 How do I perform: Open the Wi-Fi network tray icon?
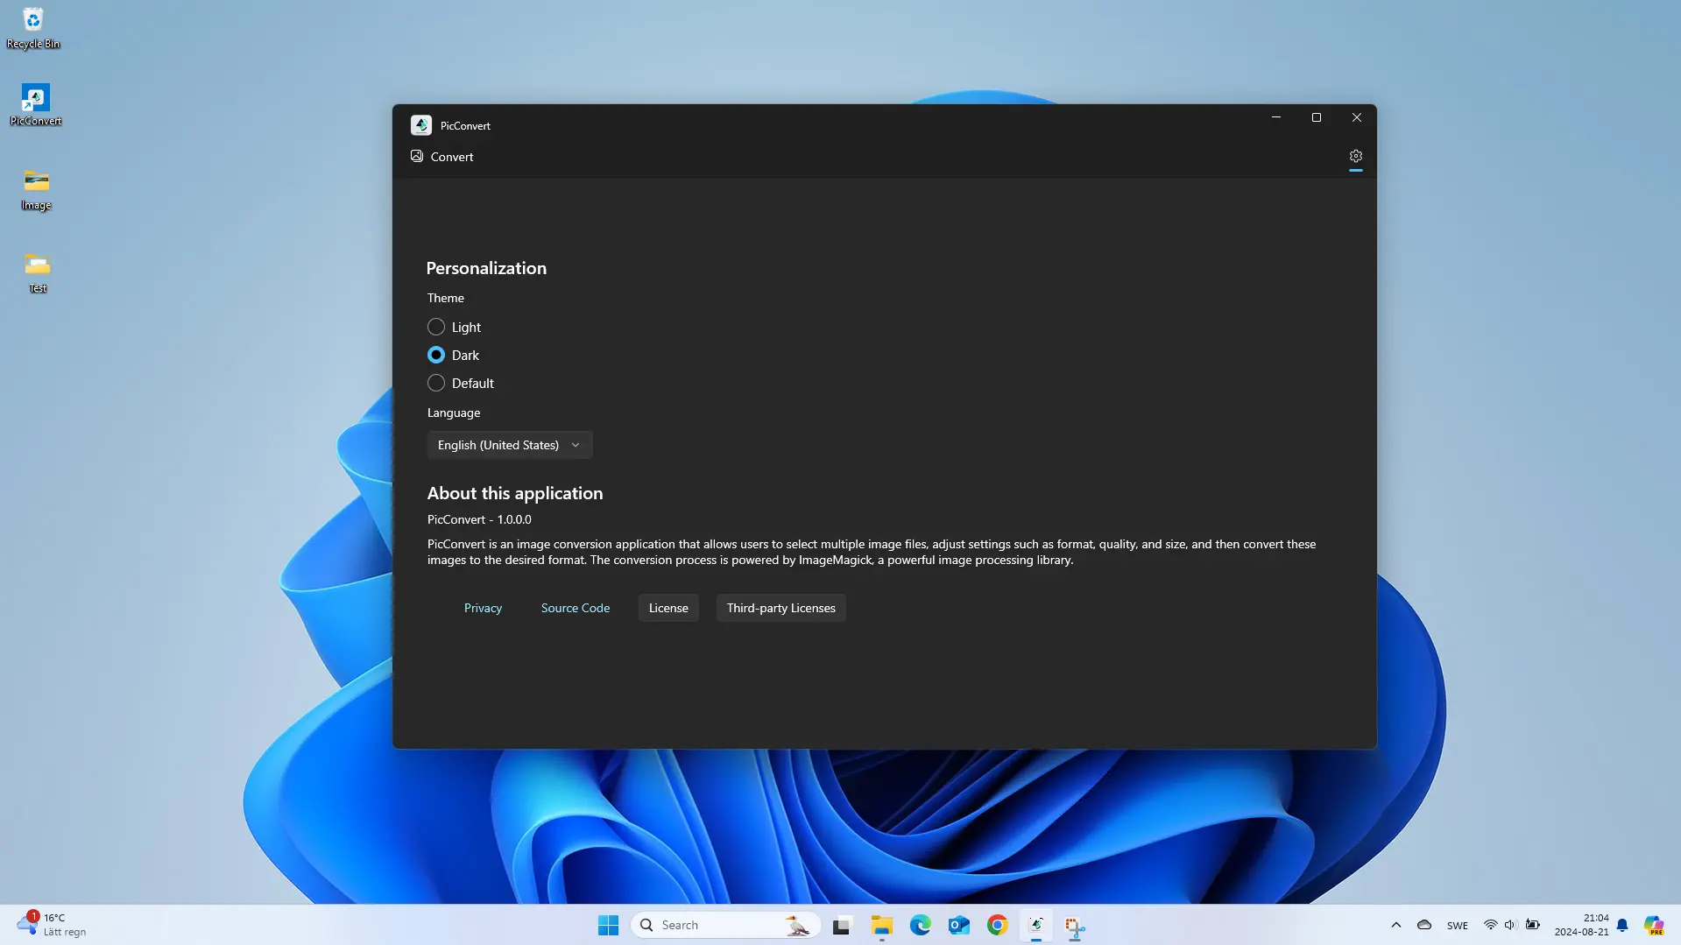(1490, 925)
